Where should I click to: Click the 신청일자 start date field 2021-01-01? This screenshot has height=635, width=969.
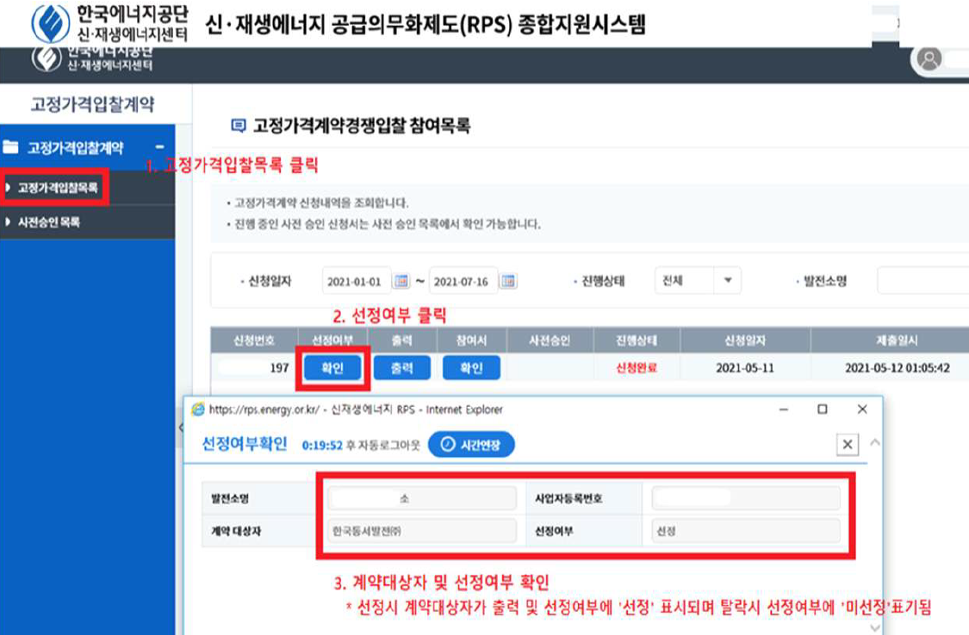(356, 281)
